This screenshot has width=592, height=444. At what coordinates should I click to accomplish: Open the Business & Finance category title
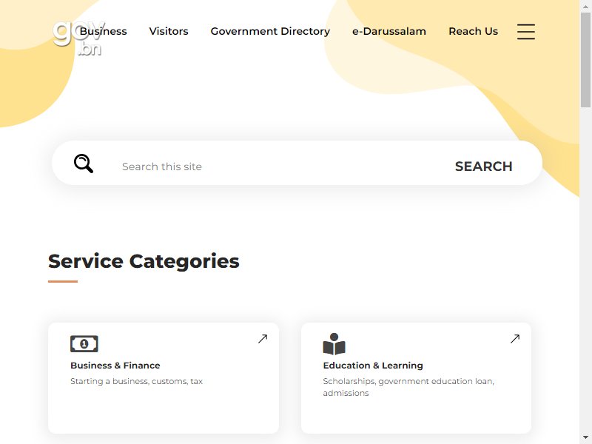tap(115, 366)
